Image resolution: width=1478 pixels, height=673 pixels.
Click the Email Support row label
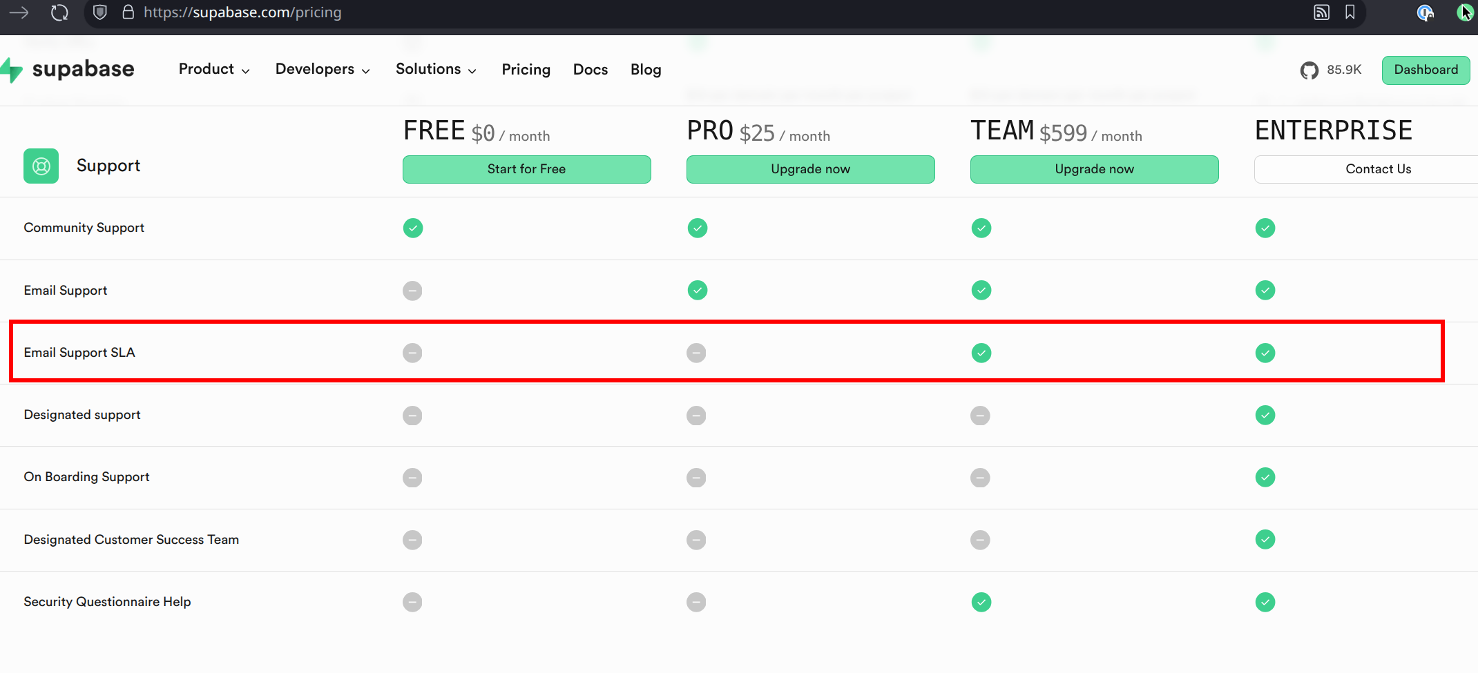pos(66,291)
